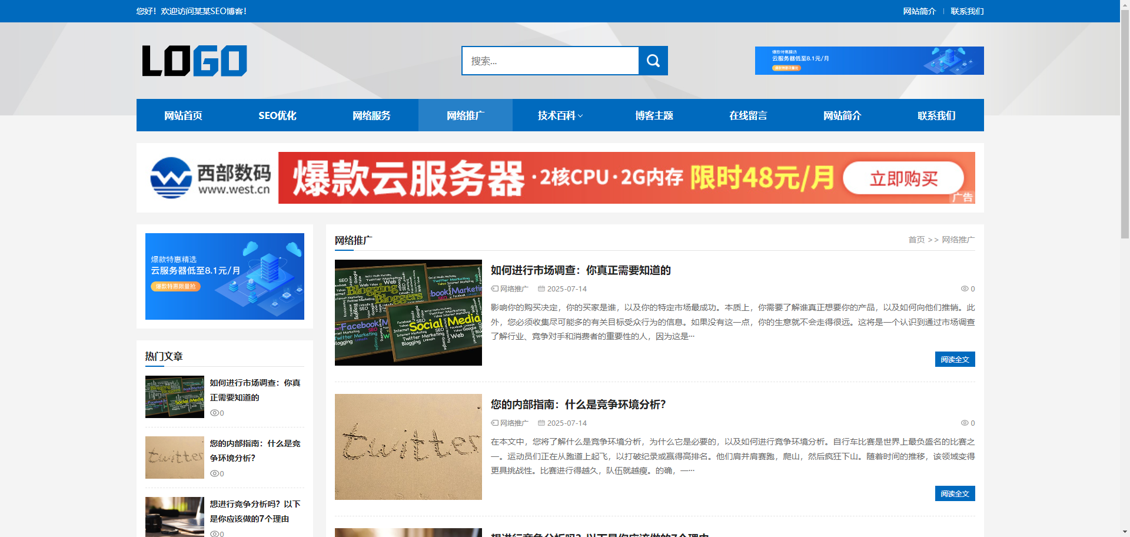Click sidebar hot article Social Media thumbnail
This screenshot has height=537, width=1130.
[x=175, y=397]
